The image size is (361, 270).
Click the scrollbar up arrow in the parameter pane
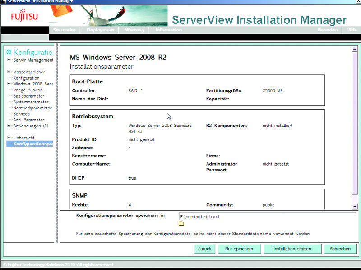pyautogui.click(x=355, y=49)
